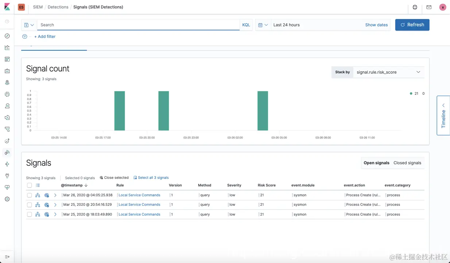Open Management gear icon in sidebar

tap(7, 199)
